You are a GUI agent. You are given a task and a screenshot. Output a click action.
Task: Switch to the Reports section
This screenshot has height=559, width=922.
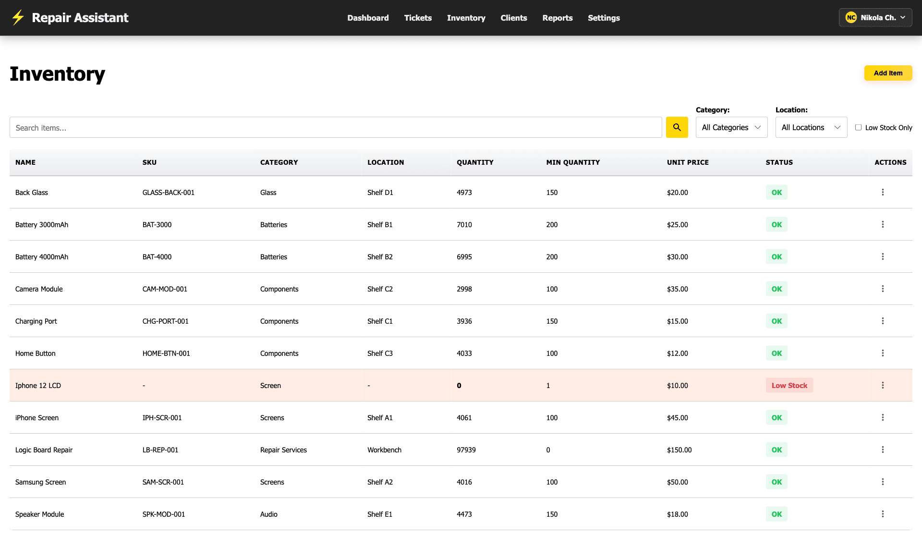(x=558, y=18)
